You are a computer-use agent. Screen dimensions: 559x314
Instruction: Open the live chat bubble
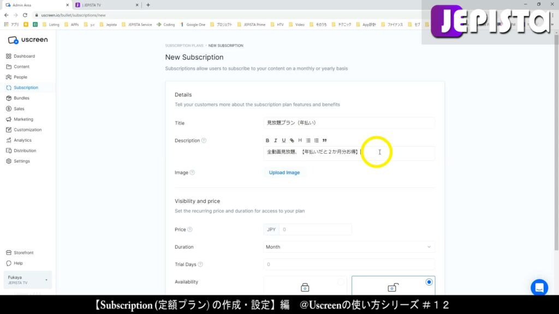(539, 287)
